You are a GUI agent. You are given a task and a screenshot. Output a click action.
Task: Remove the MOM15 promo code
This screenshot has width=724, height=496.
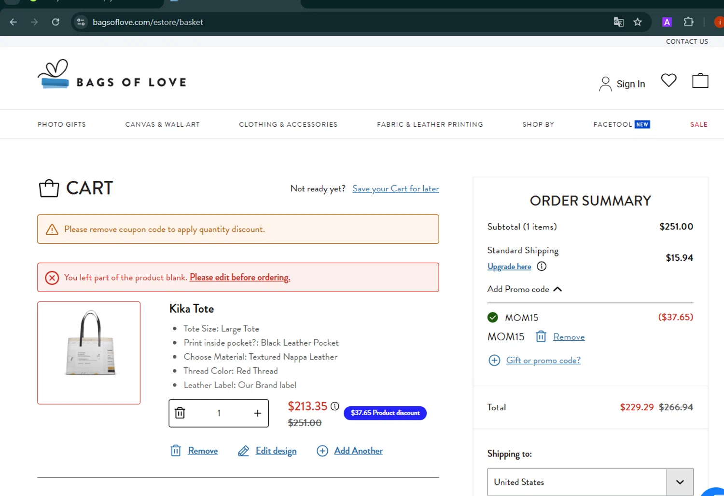[569, 337]
